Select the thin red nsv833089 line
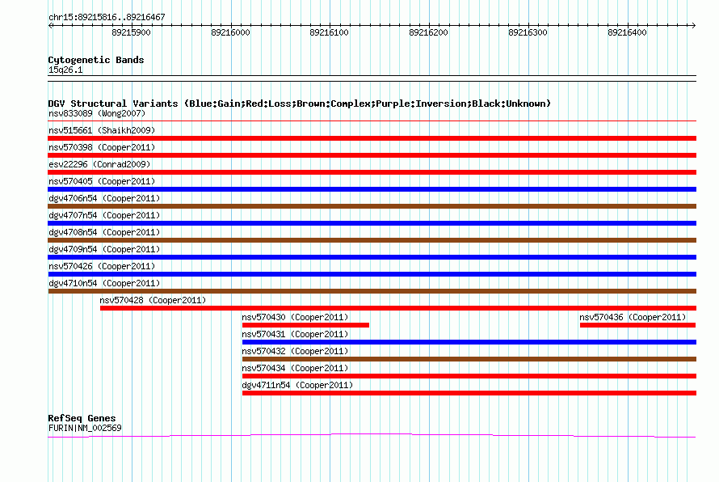 click(372, 121)
